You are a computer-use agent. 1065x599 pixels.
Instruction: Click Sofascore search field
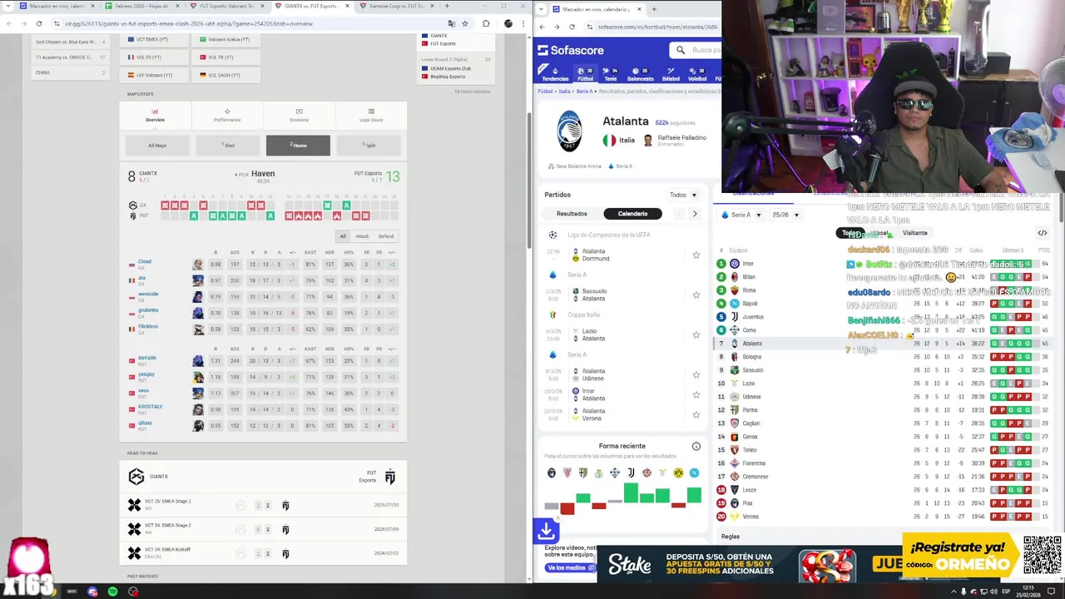pos(696,51)
